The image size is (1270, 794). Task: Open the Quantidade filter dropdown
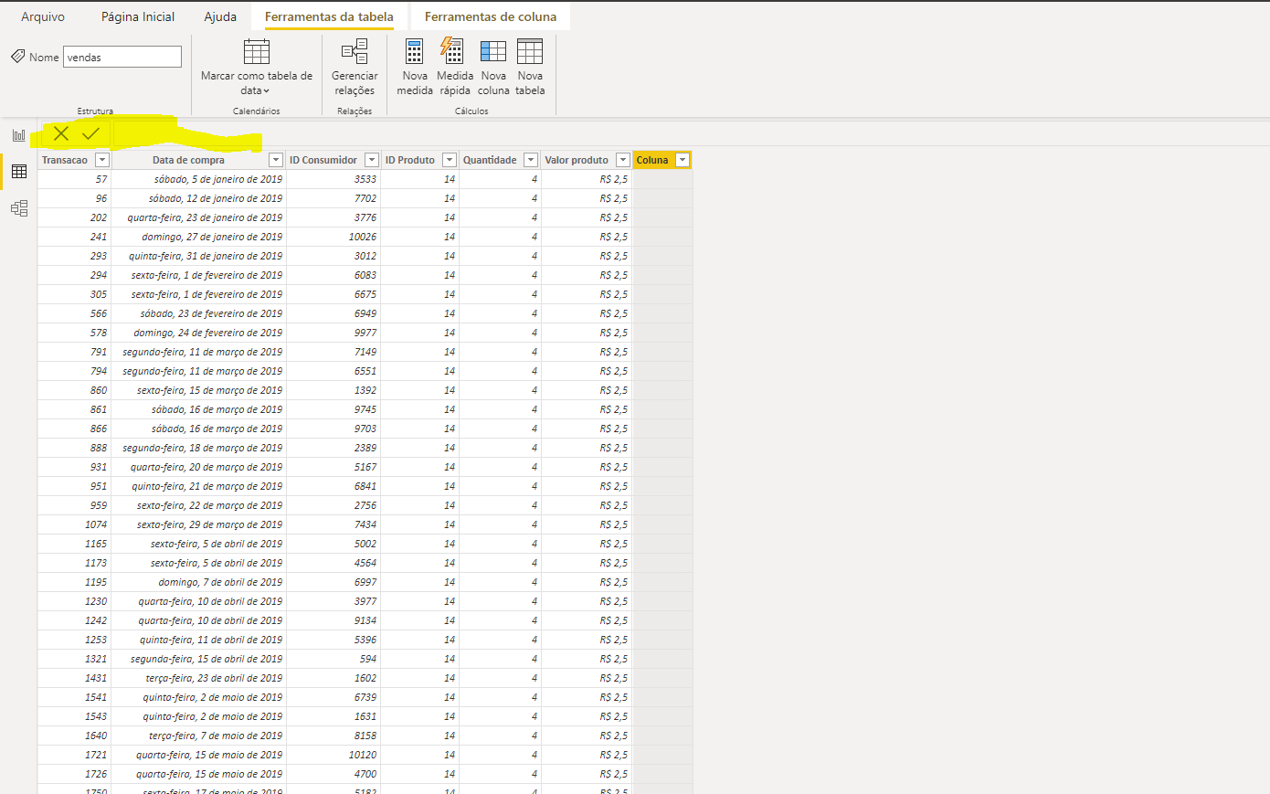click(531, 160)
